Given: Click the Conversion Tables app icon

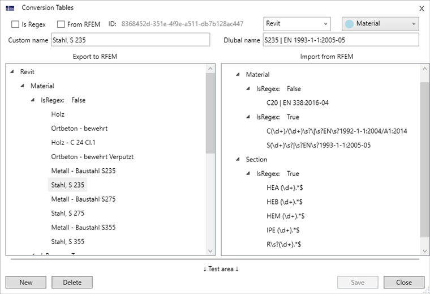Looking at the screenshot, I should 10,8.
